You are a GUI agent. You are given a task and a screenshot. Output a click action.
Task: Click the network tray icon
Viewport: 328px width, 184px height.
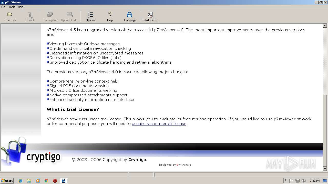click(x=298, y=181)
